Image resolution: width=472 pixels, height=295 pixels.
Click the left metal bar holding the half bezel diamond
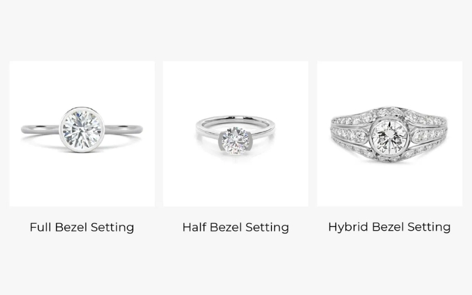[x=221, y=141]
